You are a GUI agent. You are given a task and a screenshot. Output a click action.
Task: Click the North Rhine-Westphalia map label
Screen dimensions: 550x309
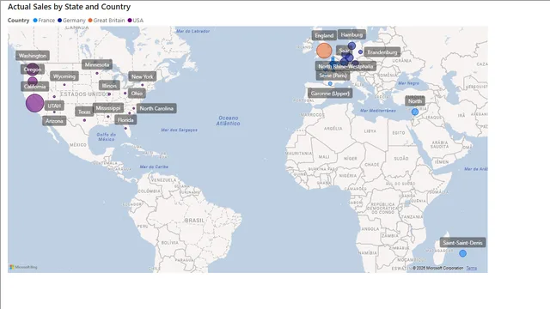pos(345,66)
